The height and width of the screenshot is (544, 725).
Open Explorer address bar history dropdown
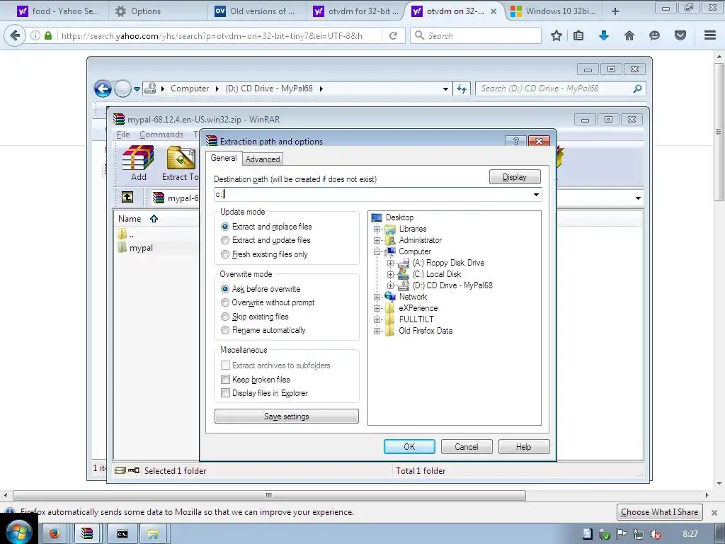445,89
